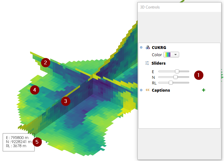Click the Sliders section heading

coord(158,63)
